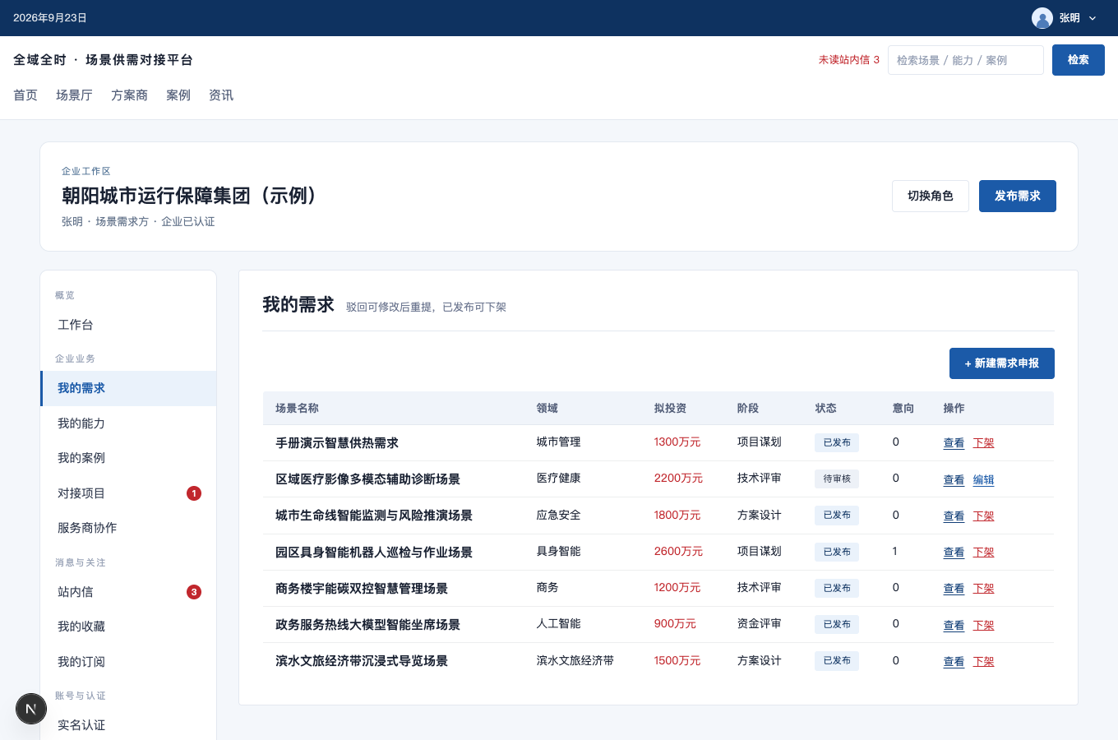
Task: Focus the 检索场景 / 能力 / 案例 search field
Action: (x=966, y=60)
